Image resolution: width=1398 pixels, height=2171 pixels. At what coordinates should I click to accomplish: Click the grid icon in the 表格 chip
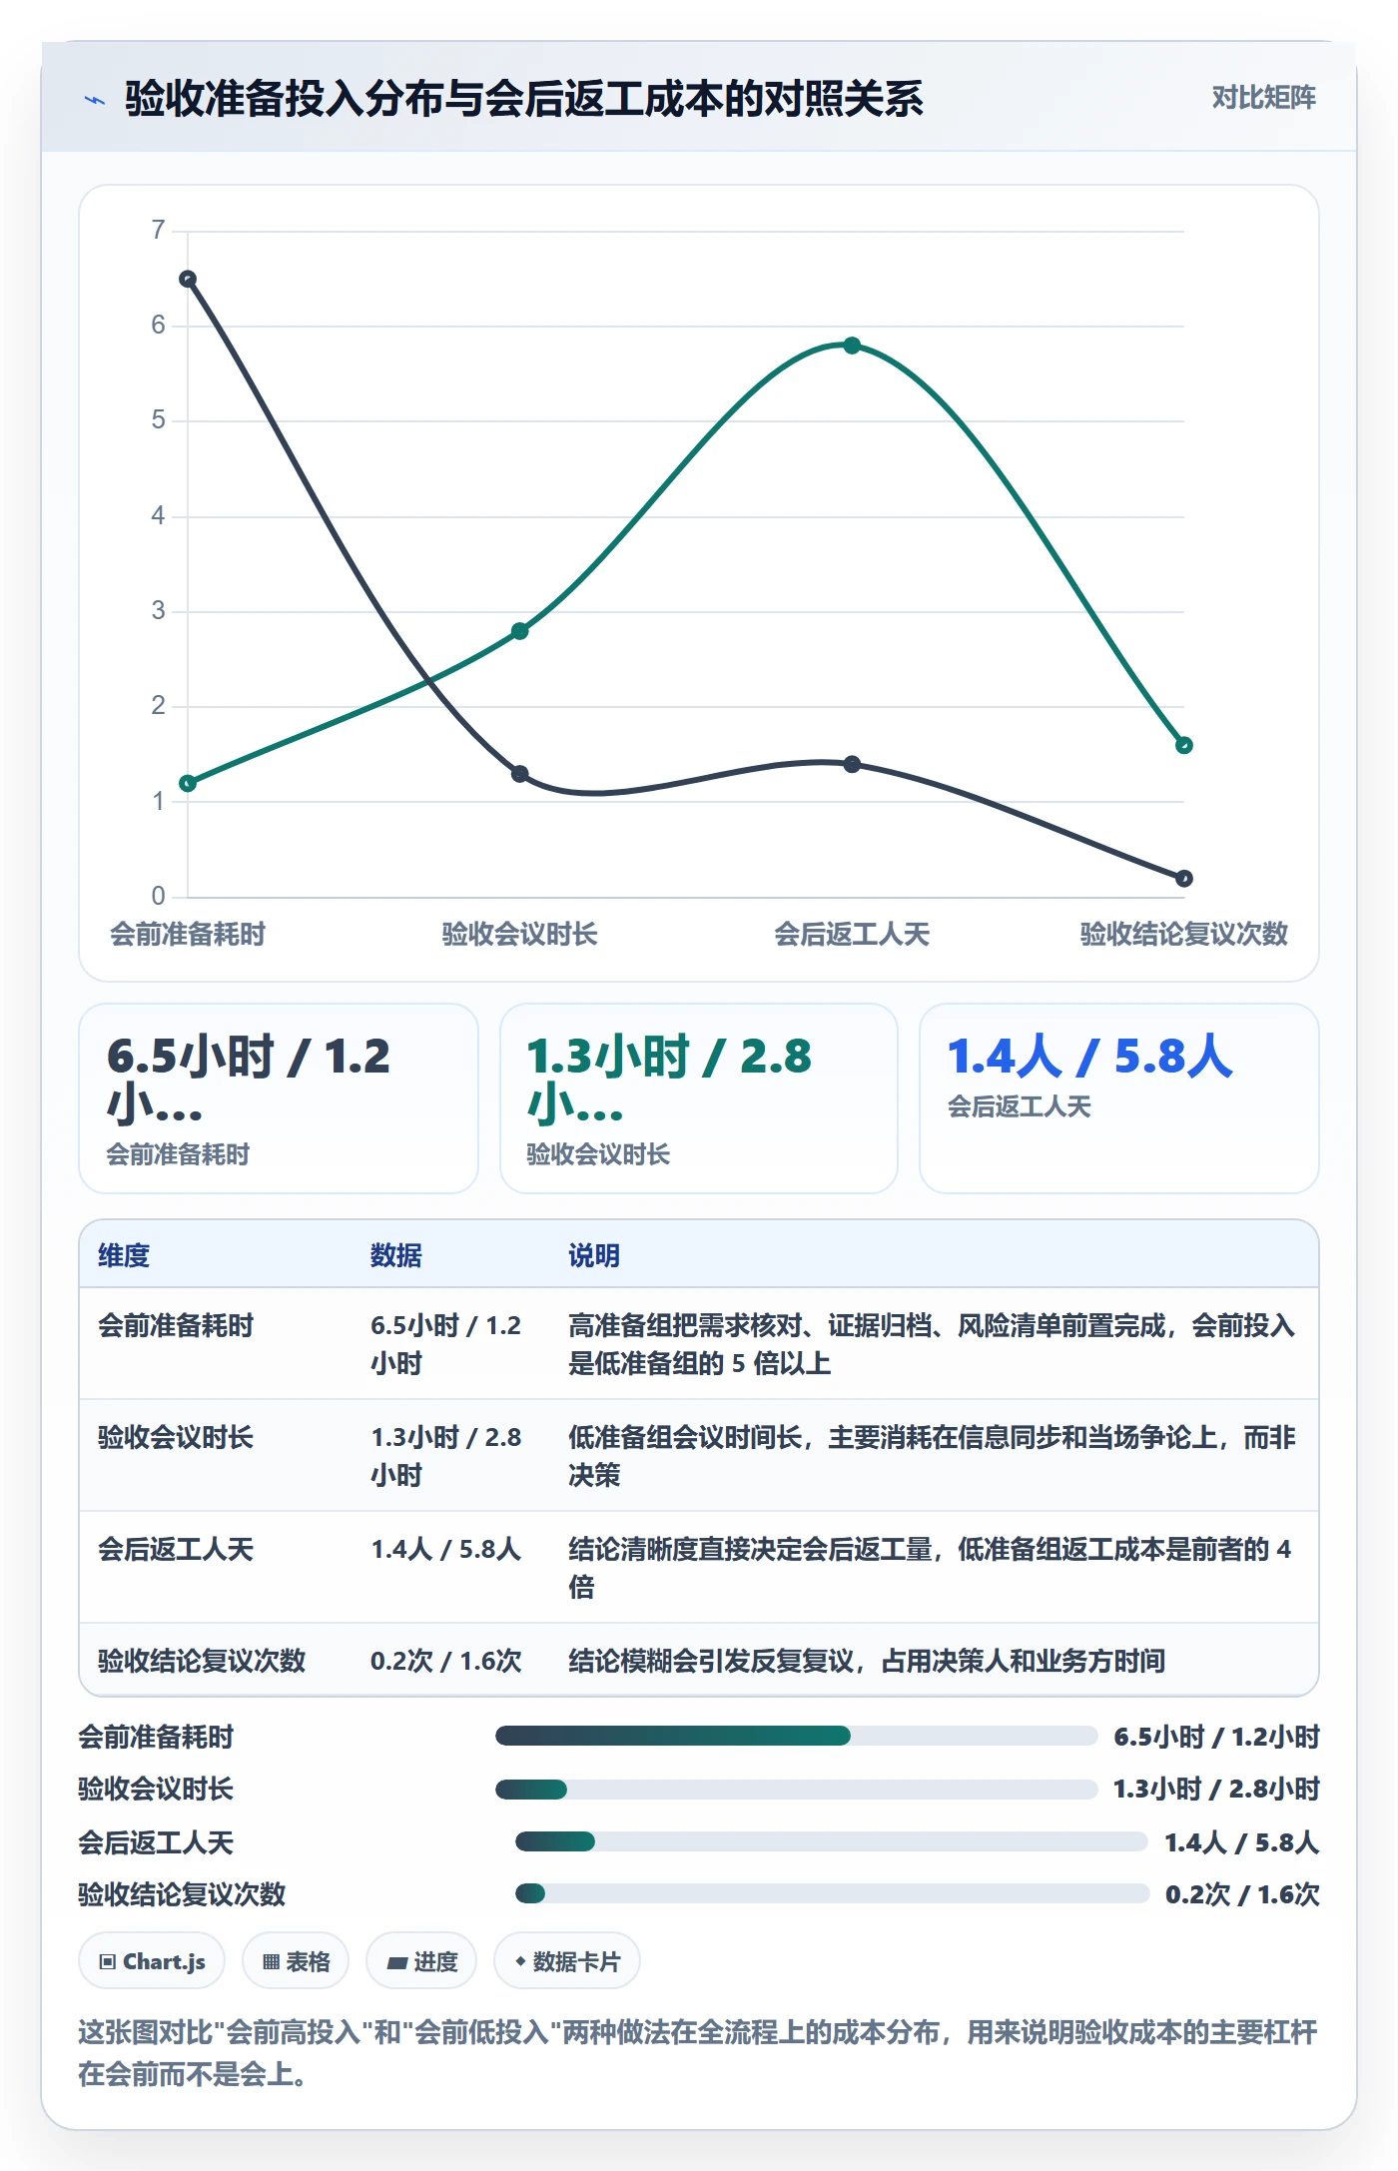pyautogui.click(x=271, y=1962)
